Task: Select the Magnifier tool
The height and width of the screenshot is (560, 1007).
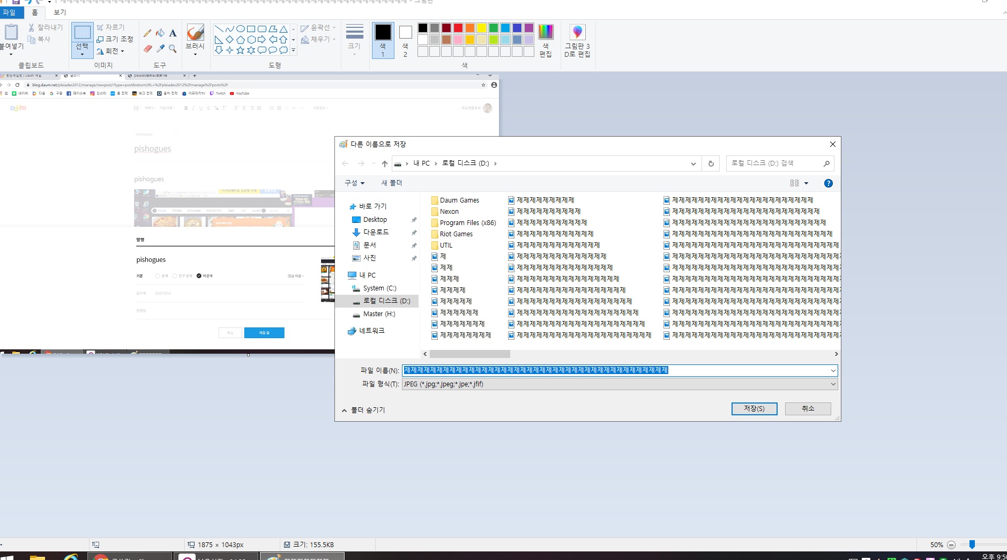Action: pyautogui.click(x=173, y=49)
